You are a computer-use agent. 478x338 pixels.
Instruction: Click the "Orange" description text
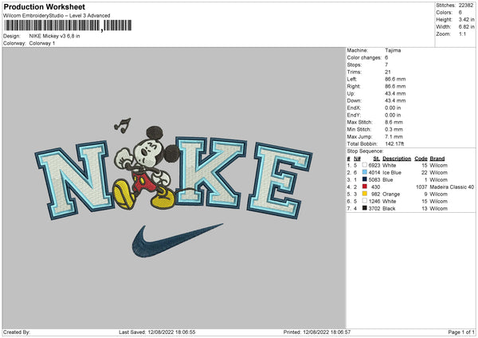(391, 195)
